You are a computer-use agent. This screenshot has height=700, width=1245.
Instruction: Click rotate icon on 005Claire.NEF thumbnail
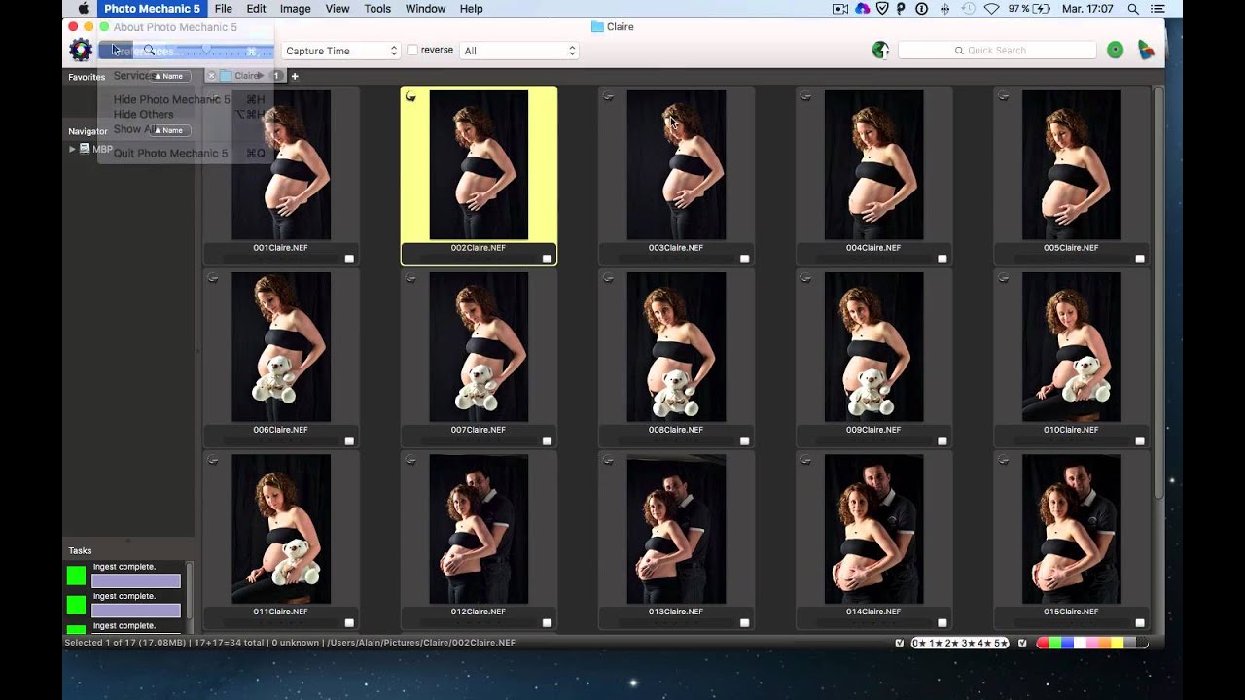coord(1003,96)
